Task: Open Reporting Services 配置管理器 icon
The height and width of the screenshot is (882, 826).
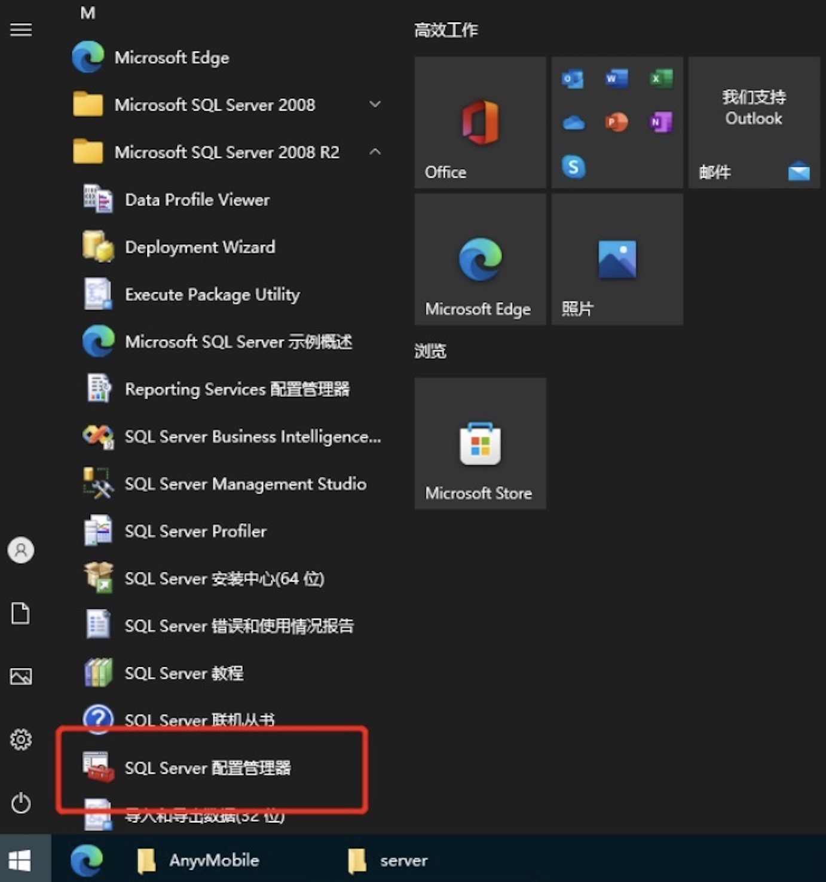Action: click(x=98, y=388)
